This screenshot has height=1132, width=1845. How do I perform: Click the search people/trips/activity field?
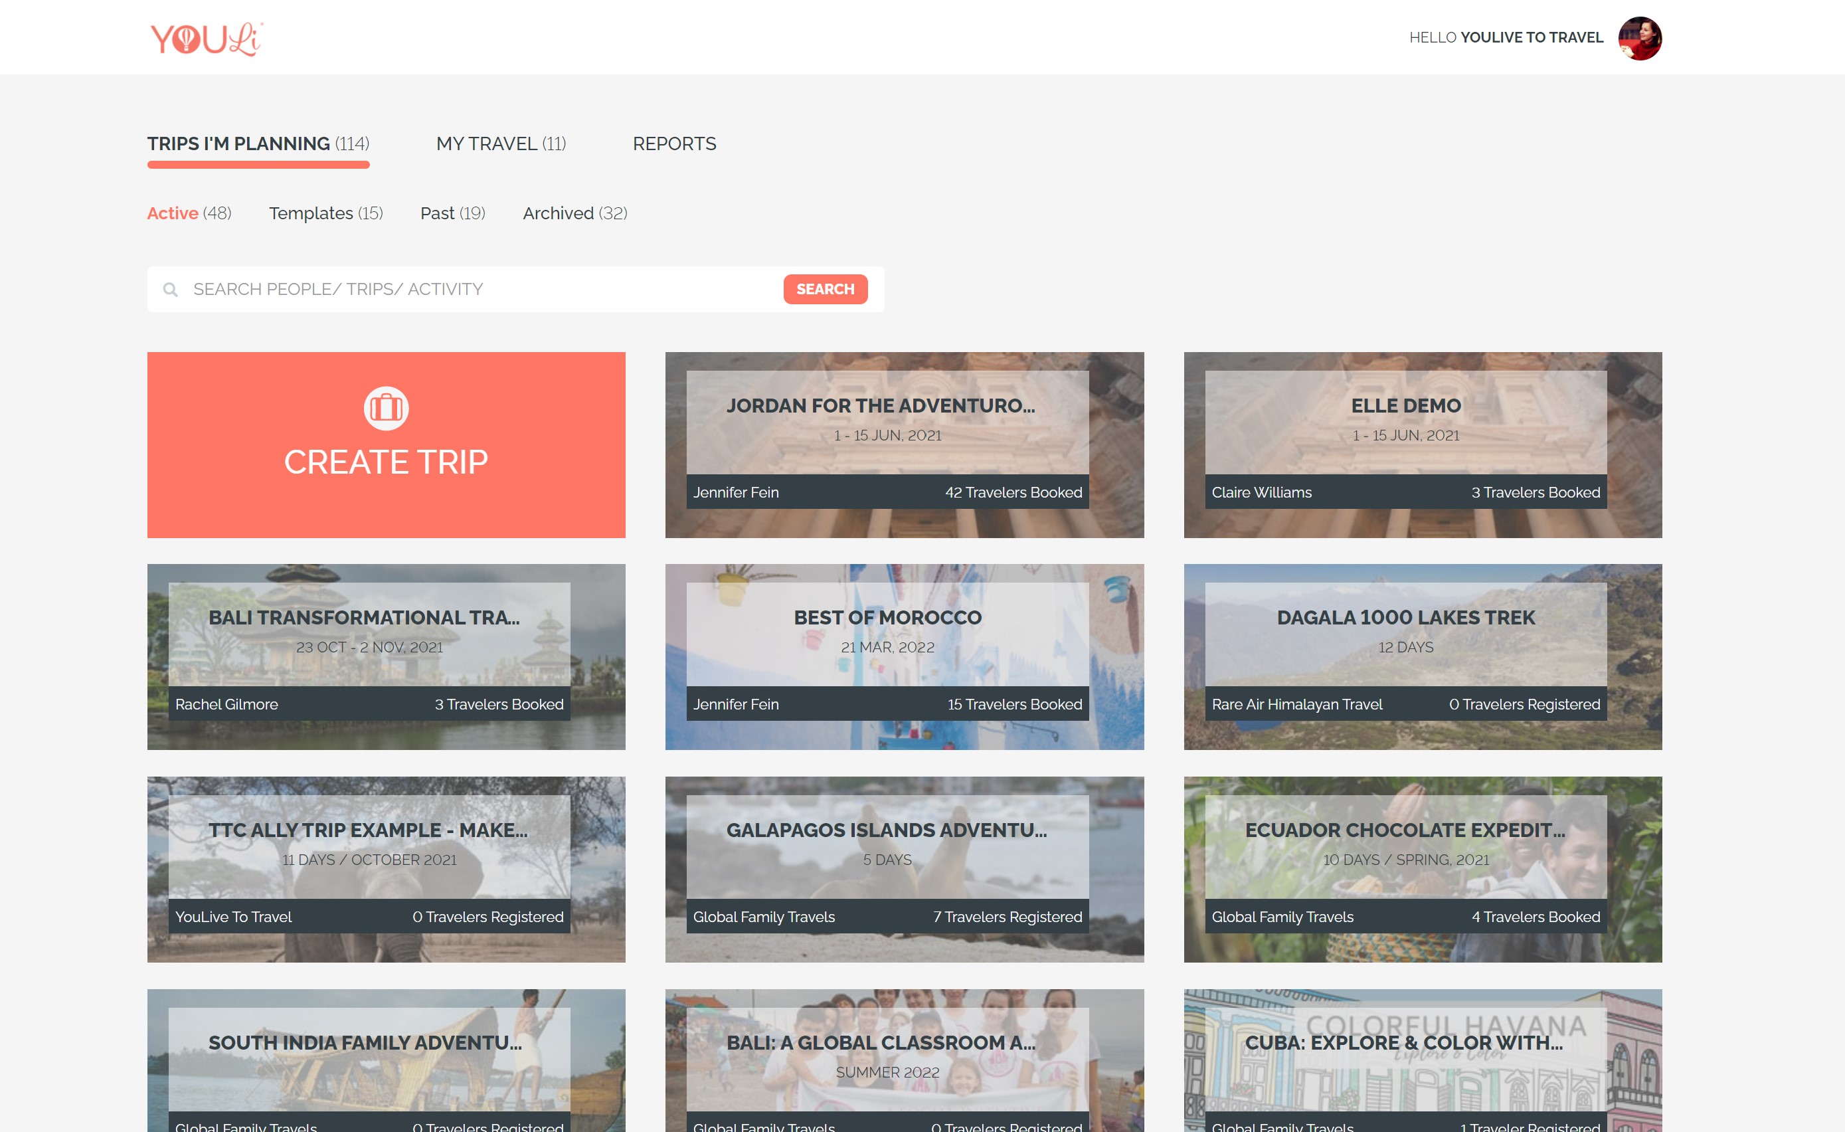(449, 288)
